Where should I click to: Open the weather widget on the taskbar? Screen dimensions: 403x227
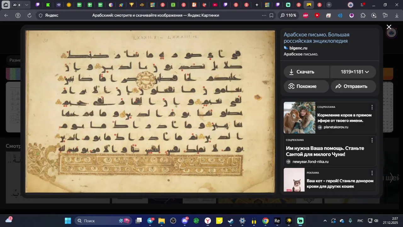(9, 220)
